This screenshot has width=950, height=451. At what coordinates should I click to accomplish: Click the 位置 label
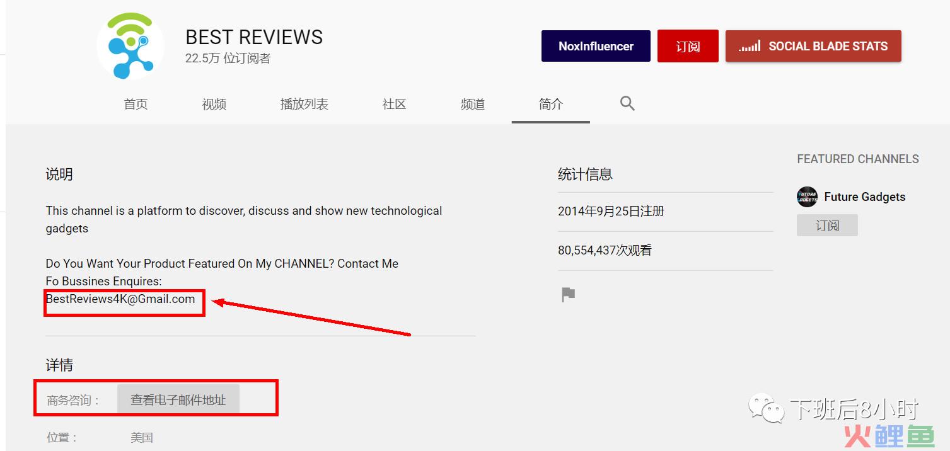click(x=62, y=438)
